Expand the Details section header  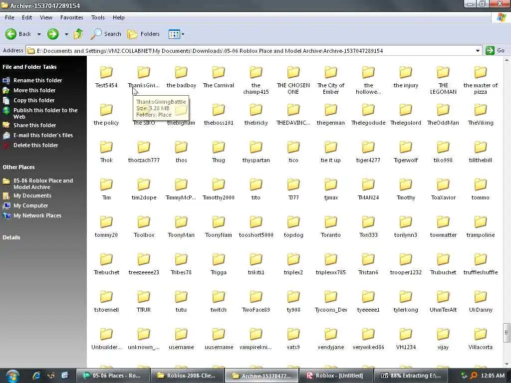[x=11, y=237]
